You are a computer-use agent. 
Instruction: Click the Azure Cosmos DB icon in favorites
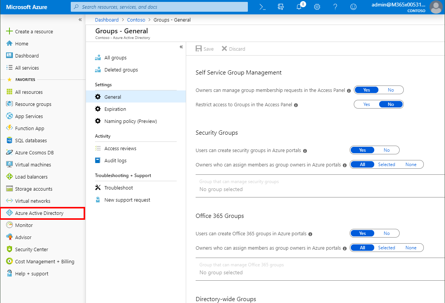(9, 152)
